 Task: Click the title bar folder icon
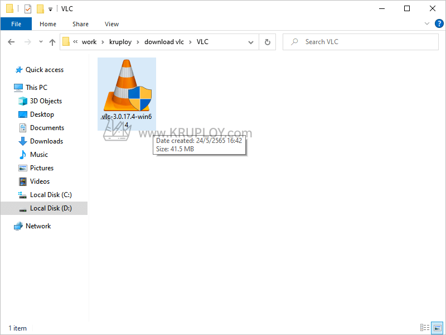click(9, 8)
